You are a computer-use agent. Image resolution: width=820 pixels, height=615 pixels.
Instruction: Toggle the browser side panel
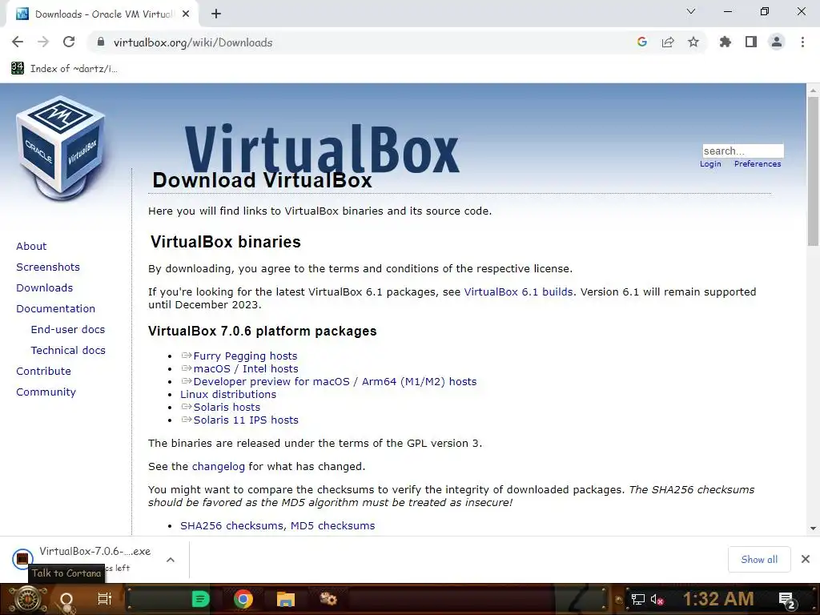click(x=751, y=42)
